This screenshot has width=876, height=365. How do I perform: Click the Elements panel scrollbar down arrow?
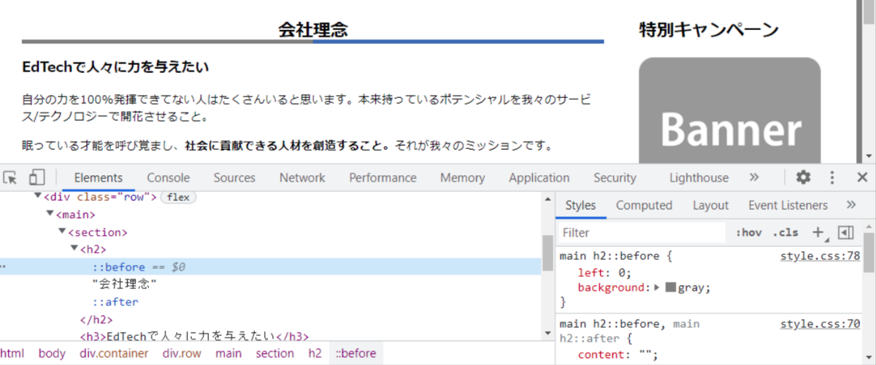pyautogui.click(x=547, y=333)
